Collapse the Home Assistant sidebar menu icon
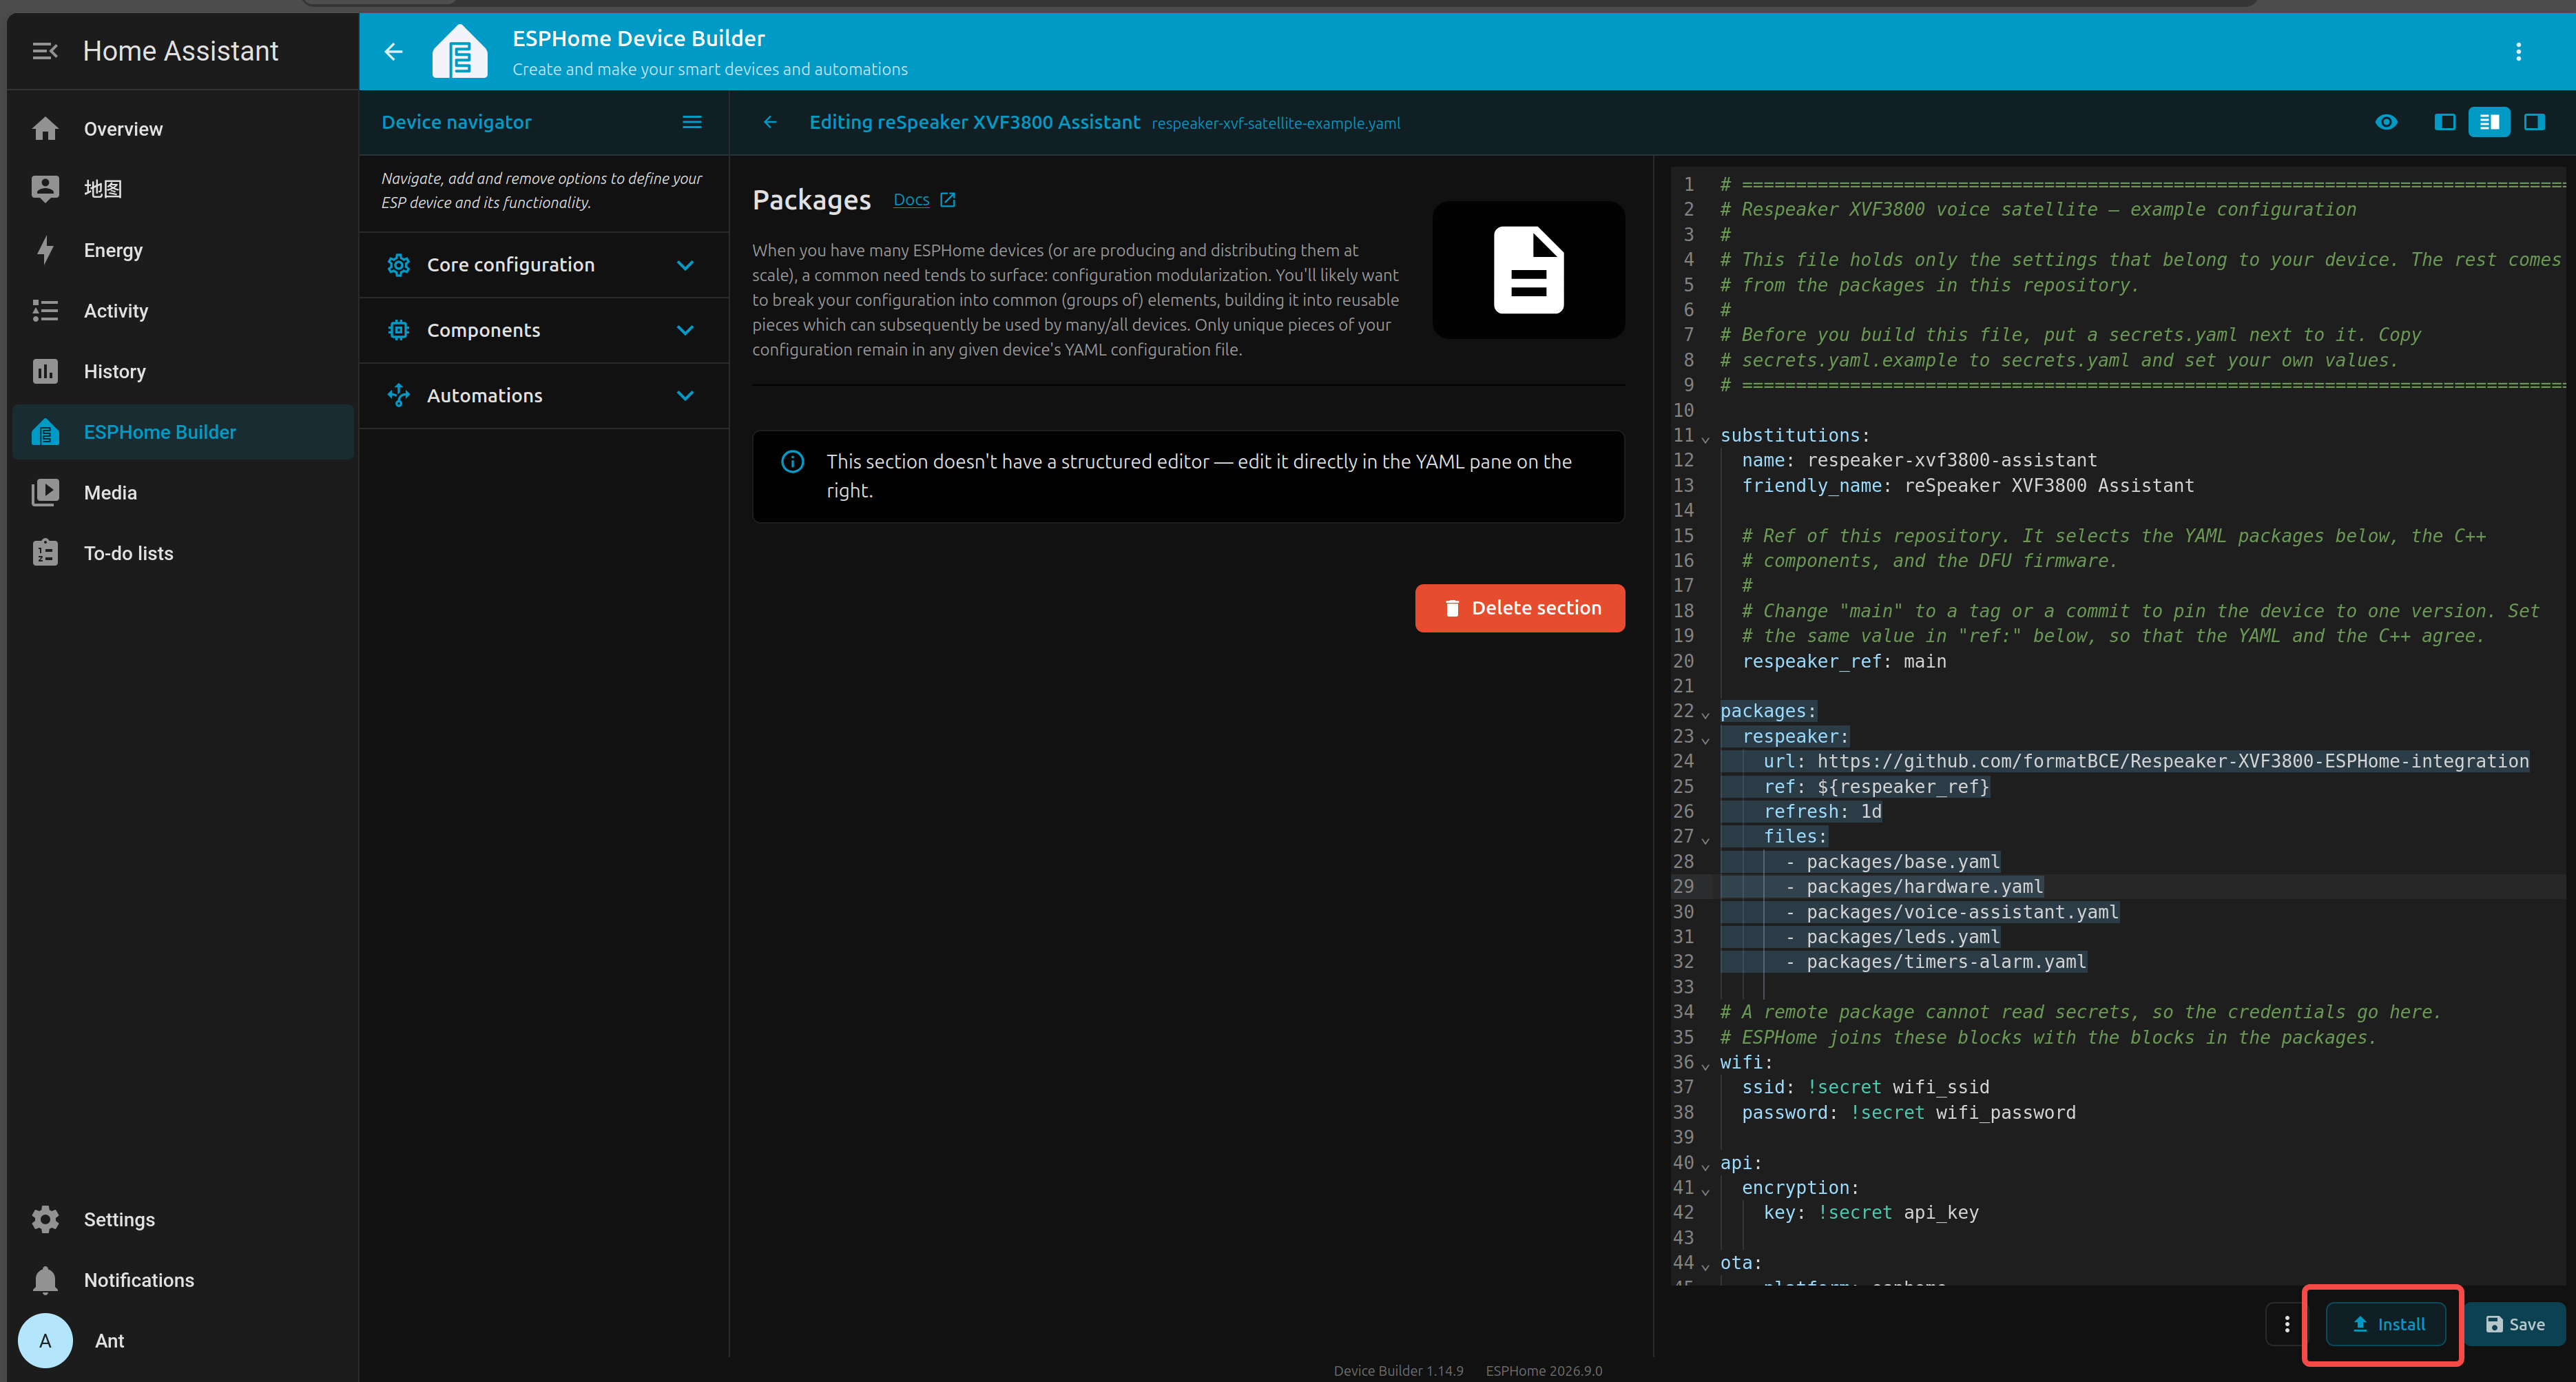 coord(45,51)
